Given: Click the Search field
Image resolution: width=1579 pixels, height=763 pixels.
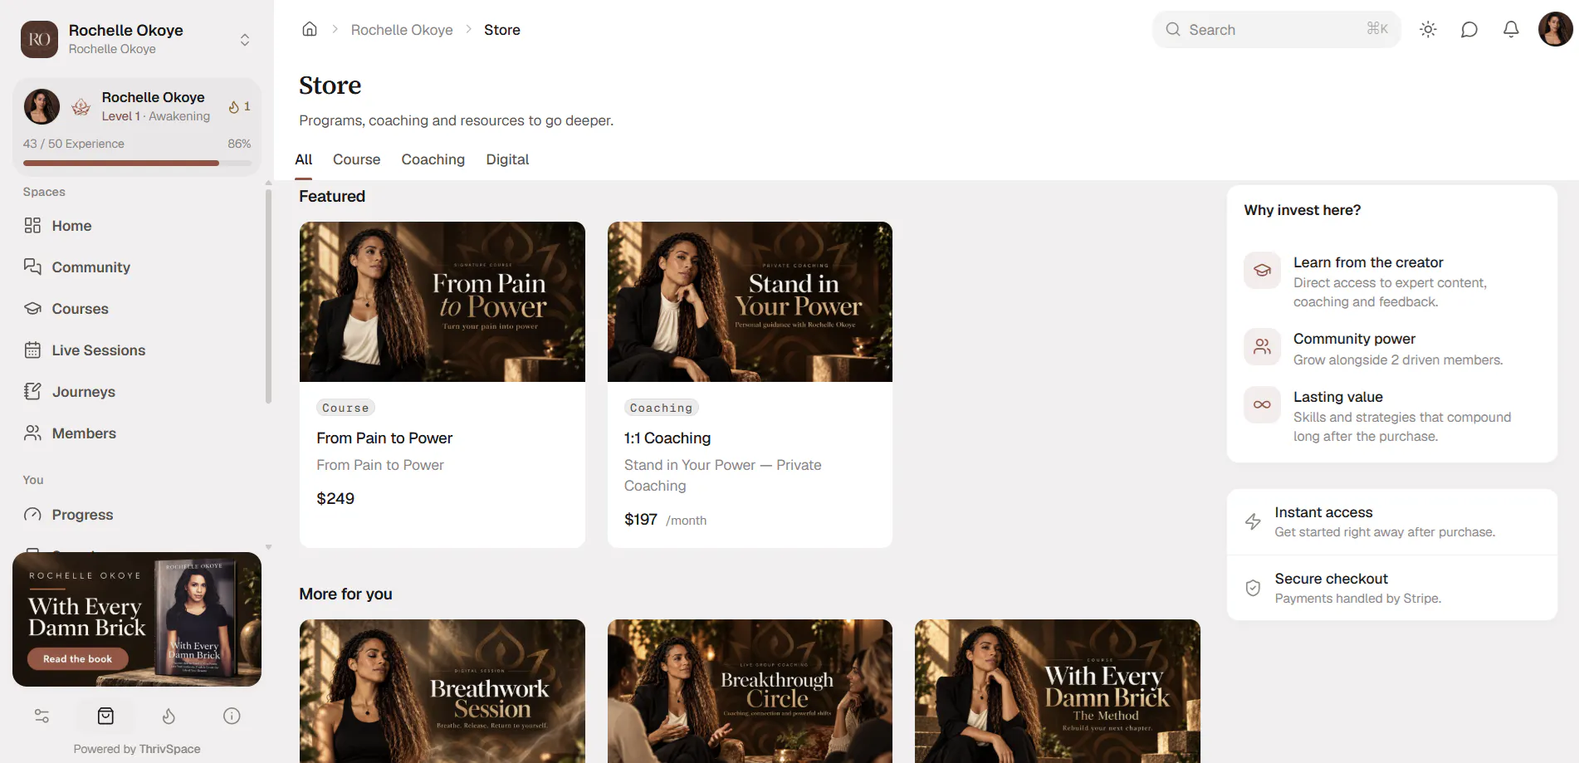Looking at the screenshot, I should click(1276, 29).
